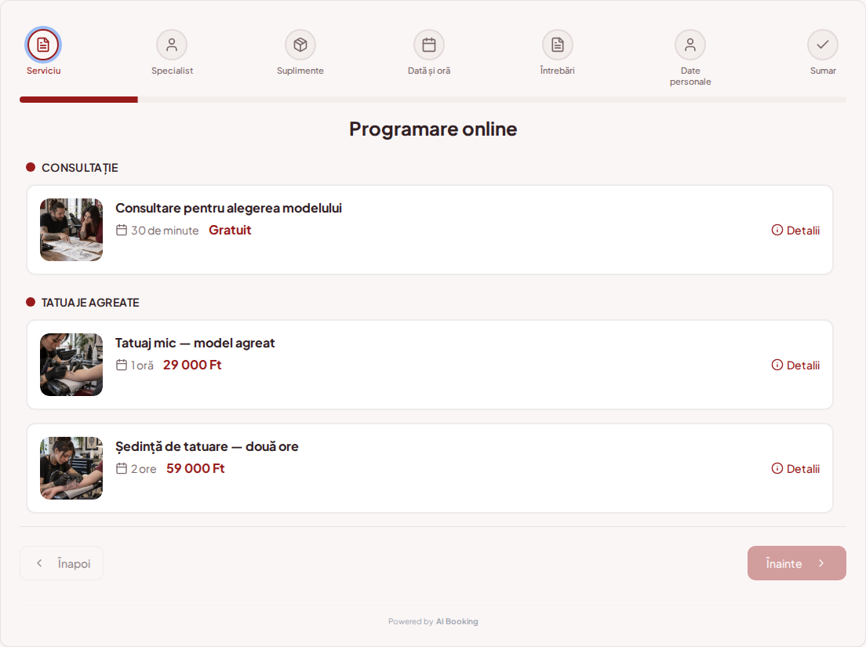
Task: Select Ședință de tatuare — două ore
Action: click(430, 468)
